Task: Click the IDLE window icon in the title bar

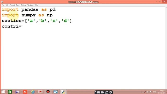Action: (x=2, y=2)
